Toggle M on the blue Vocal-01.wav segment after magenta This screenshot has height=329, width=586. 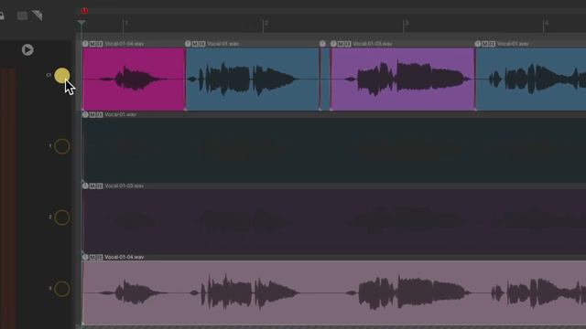click(x=195, y=44)
